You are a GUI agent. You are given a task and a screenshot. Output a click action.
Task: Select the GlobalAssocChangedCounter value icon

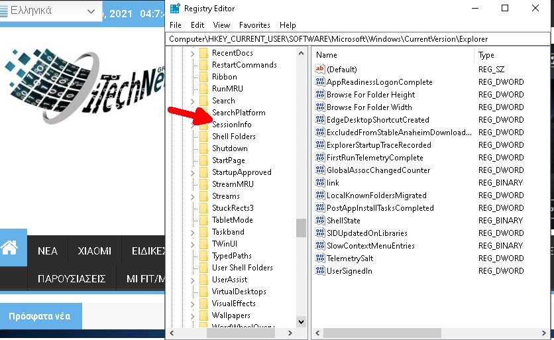320,170
